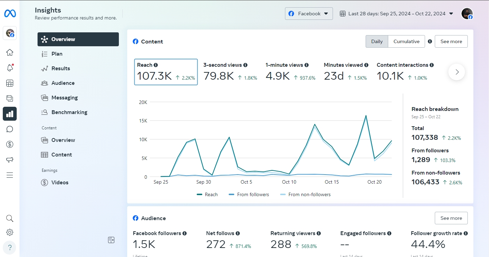Select the Reach metric card
Image resolution: width=489 pixels, height=257 pixels.
click(166, 72)
